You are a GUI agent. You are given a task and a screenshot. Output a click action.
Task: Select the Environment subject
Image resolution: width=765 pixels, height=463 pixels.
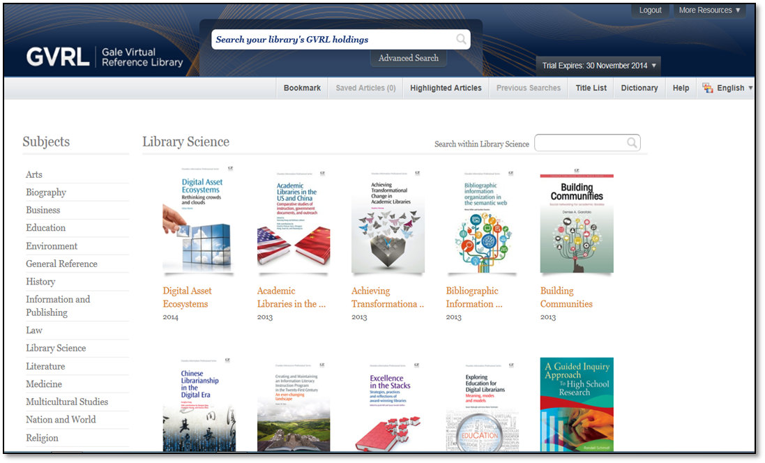51,246
